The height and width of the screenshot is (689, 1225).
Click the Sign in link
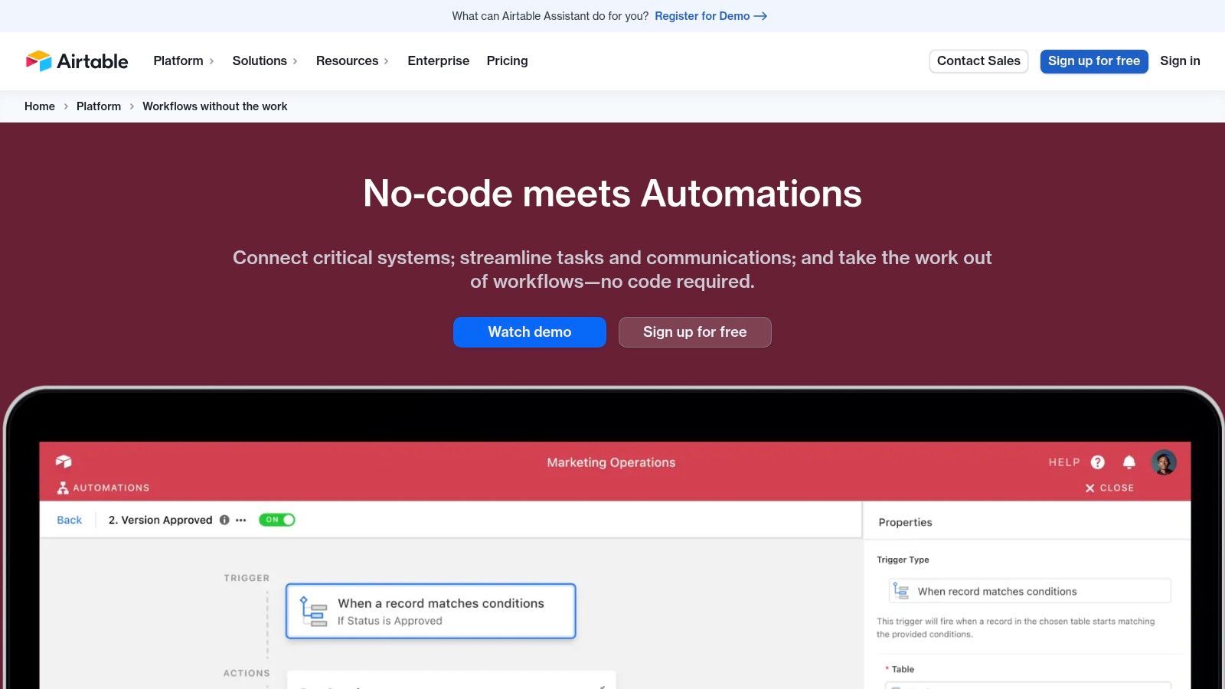click(x=1180, y=60)
